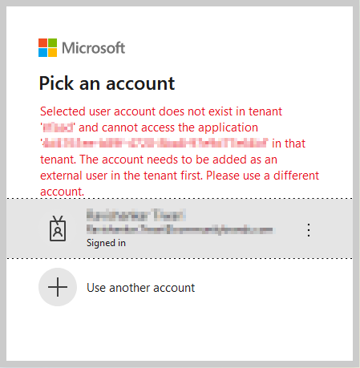The width and height of the screenshot is (360, 368).
Task: Click the Signed in status label
Action: coord(106,243)
